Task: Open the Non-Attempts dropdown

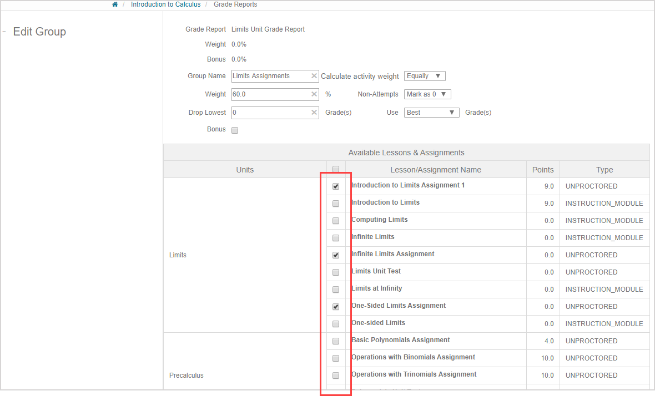Action: coord(427,94)
